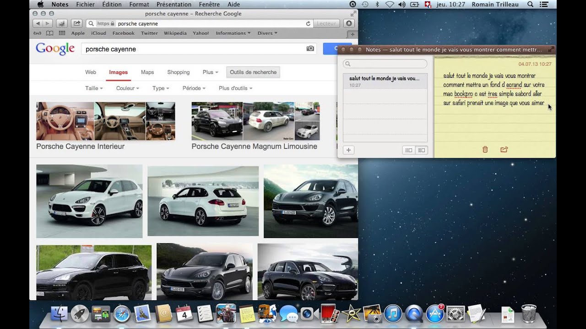Open FaceTime in the Dock
Viewport: 586px width, 329px height.
point(309,314)
